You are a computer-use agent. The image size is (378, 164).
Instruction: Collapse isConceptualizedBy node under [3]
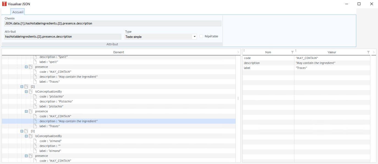(26, 136)
